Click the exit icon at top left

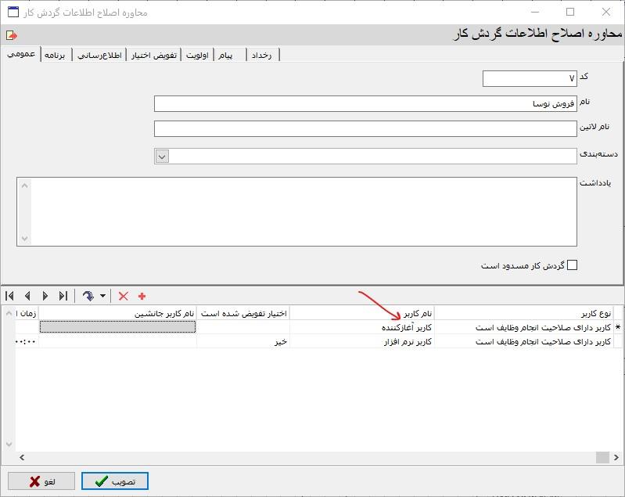click(x=11, y=35)
